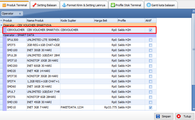This screenshot has width=195, height=120.
Task: Click the anchor icon for Format Kirim
Action: pos(64,5)
